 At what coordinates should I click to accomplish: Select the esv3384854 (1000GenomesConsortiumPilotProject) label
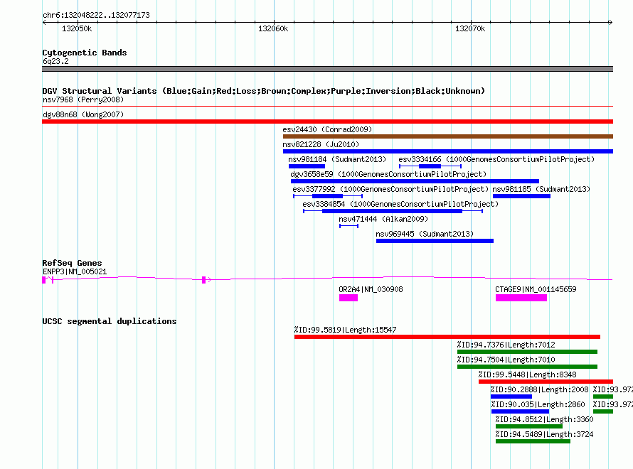pos(400,204)
